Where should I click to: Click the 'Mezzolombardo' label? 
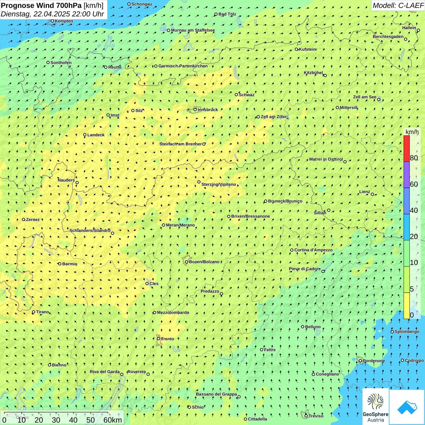(173, 312)
